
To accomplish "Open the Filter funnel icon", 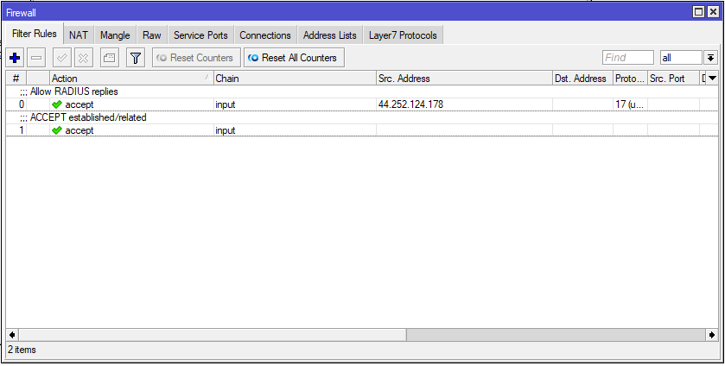I will click(135, 58).
